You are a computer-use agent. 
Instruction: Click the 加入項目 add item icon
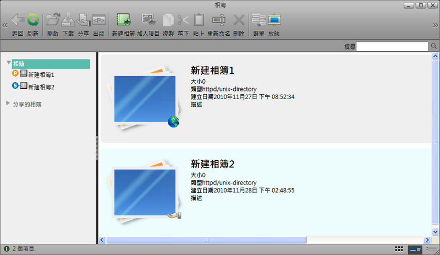coord(148,21)
